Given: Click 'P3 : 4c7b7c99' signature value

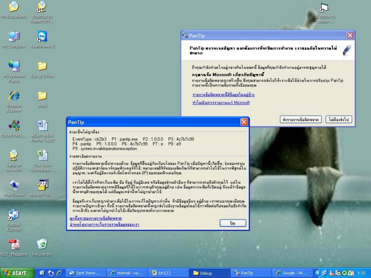Looking at the screenshot, I should pyautogui.click(x=181, y=139).
